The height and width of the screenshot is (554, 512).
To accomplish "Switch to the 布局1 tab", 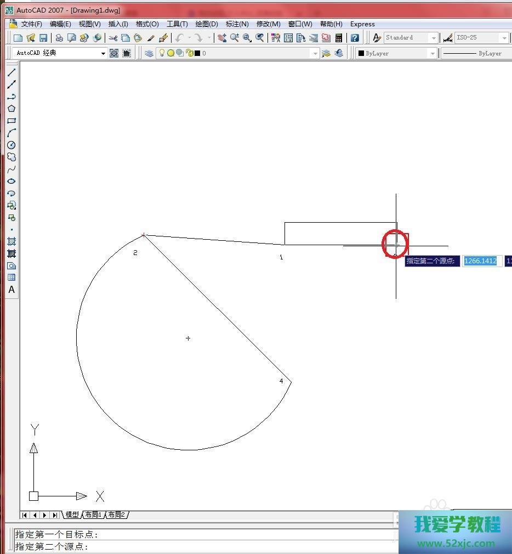I will 93,515.
